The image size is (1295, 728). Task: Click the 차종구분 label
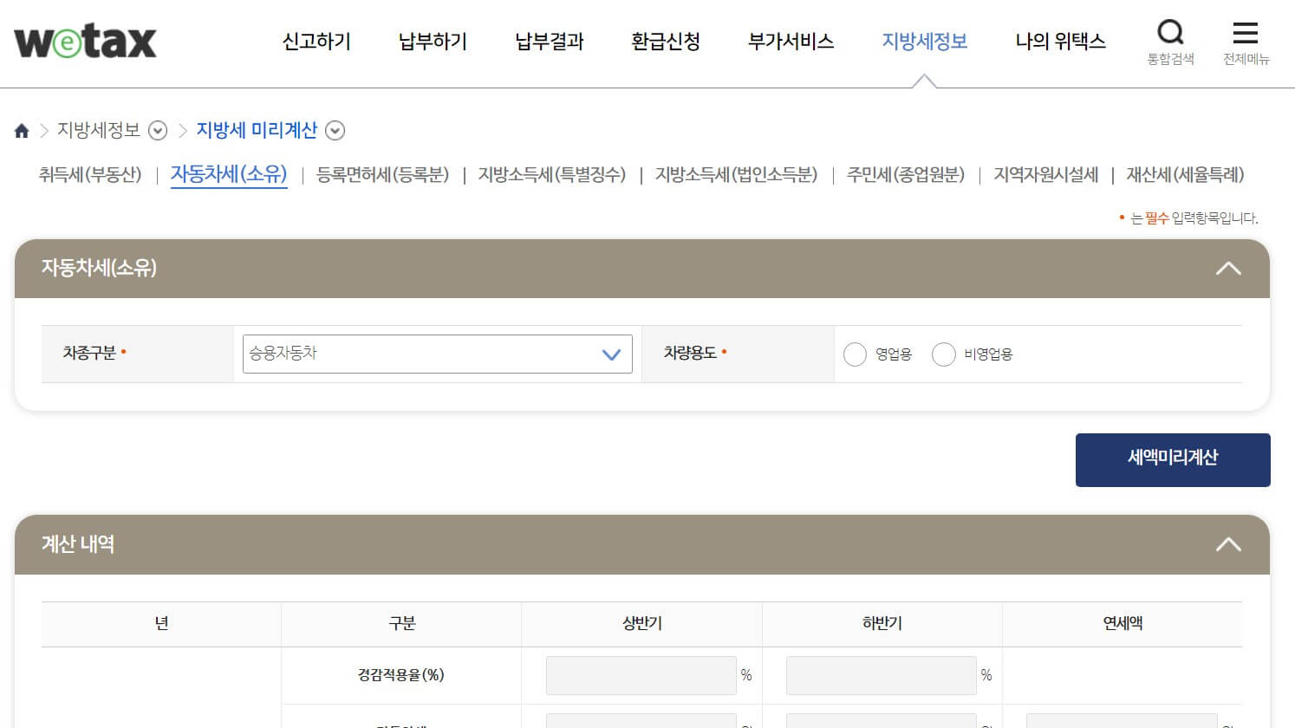(x=89, y=354)
